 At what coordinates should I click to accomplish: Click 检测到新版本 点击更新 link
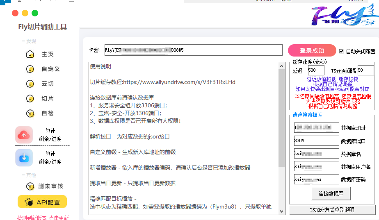[x=43, y=218]
